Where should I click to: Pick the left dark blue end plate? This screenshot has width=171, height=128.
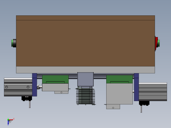tap(35, 85)
